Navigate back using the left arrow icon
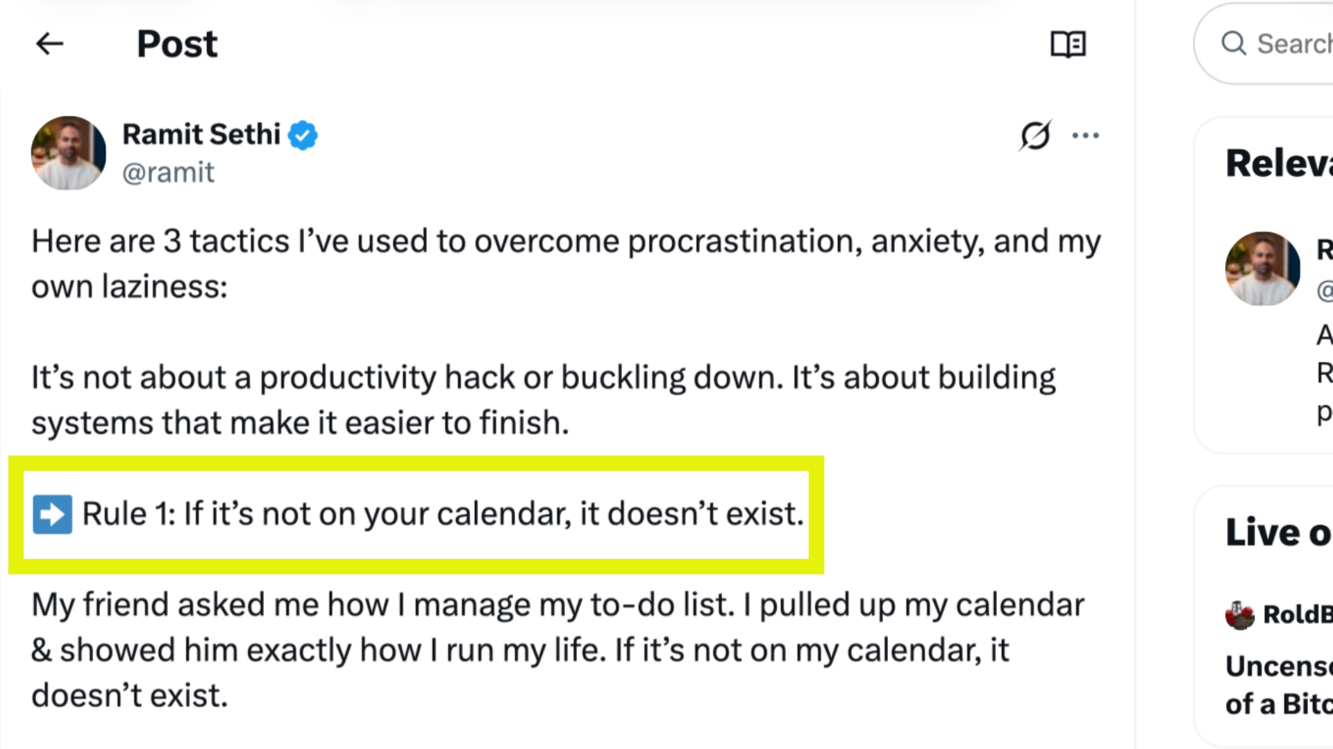 (x=49, y=44)
